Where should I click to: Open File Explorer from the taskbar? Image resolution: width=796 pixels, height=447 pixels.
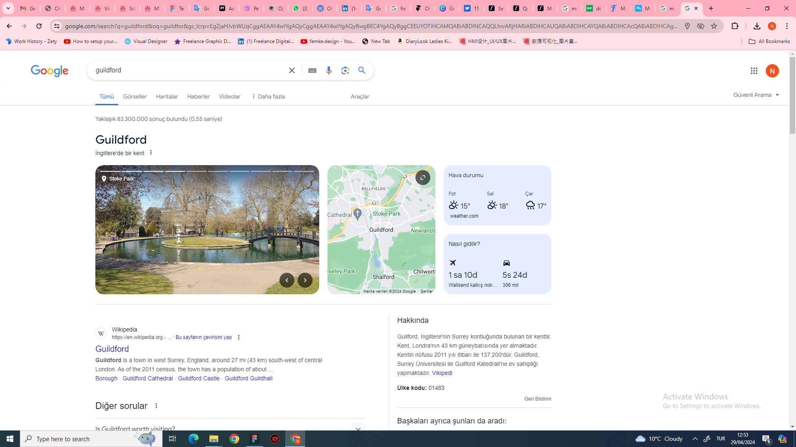click(214, 439)
